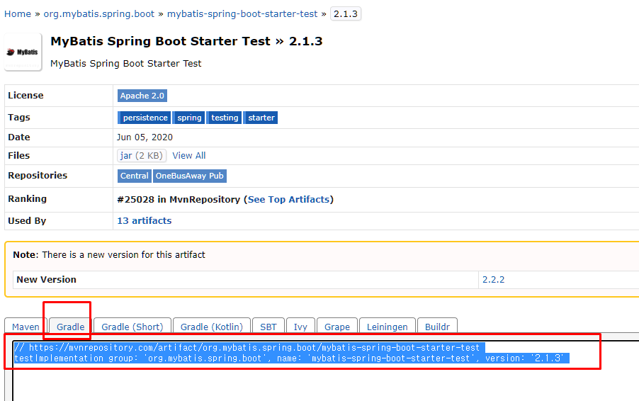Image resolution: width=639 pixels, height=401 pixels.
Task: Open the testing tag
Action: tap(224, 118)
